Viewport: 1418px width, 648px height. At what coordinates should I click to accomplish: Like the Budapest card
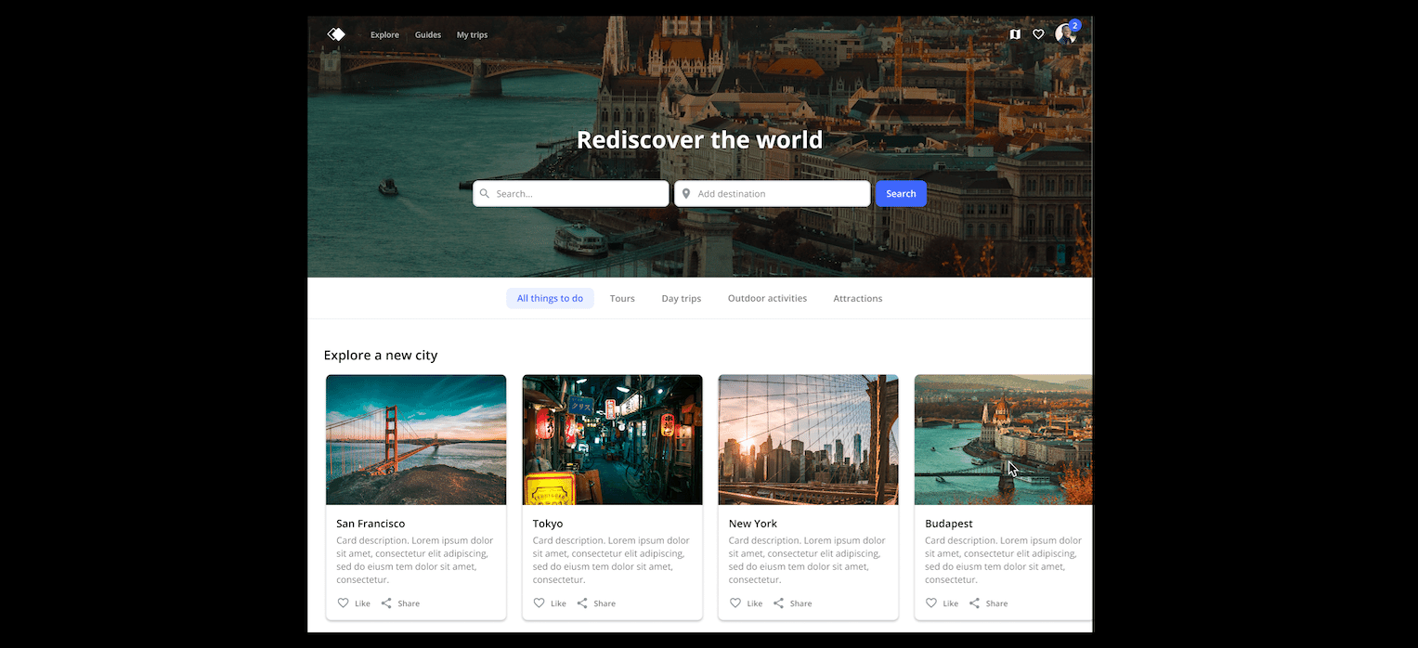(942, 603)
